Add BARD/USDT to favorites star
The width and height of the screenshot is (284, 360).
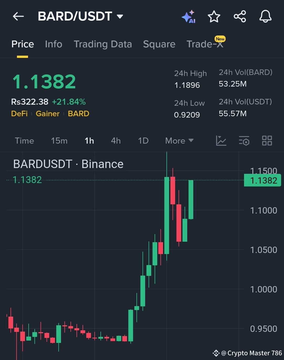pyautogui.click(x=214, y=17)
